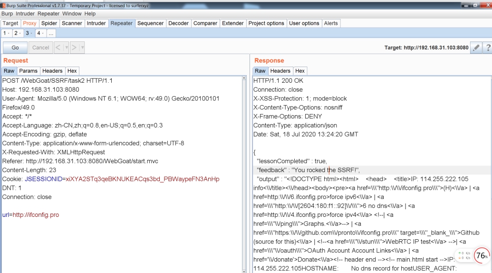This screenshot has width=492, height=273.
Task: Click the "lessonCompleted" : true line
Action: pos(292,161)
